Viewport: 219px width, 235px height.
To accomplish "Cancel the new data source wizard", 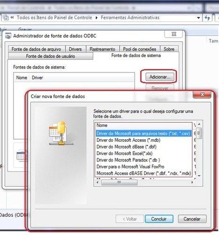I will pyautogui.click(x=192, y=219).
